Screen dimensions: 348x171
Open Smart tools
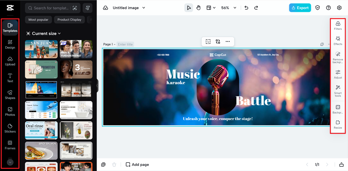pos(338,91)
